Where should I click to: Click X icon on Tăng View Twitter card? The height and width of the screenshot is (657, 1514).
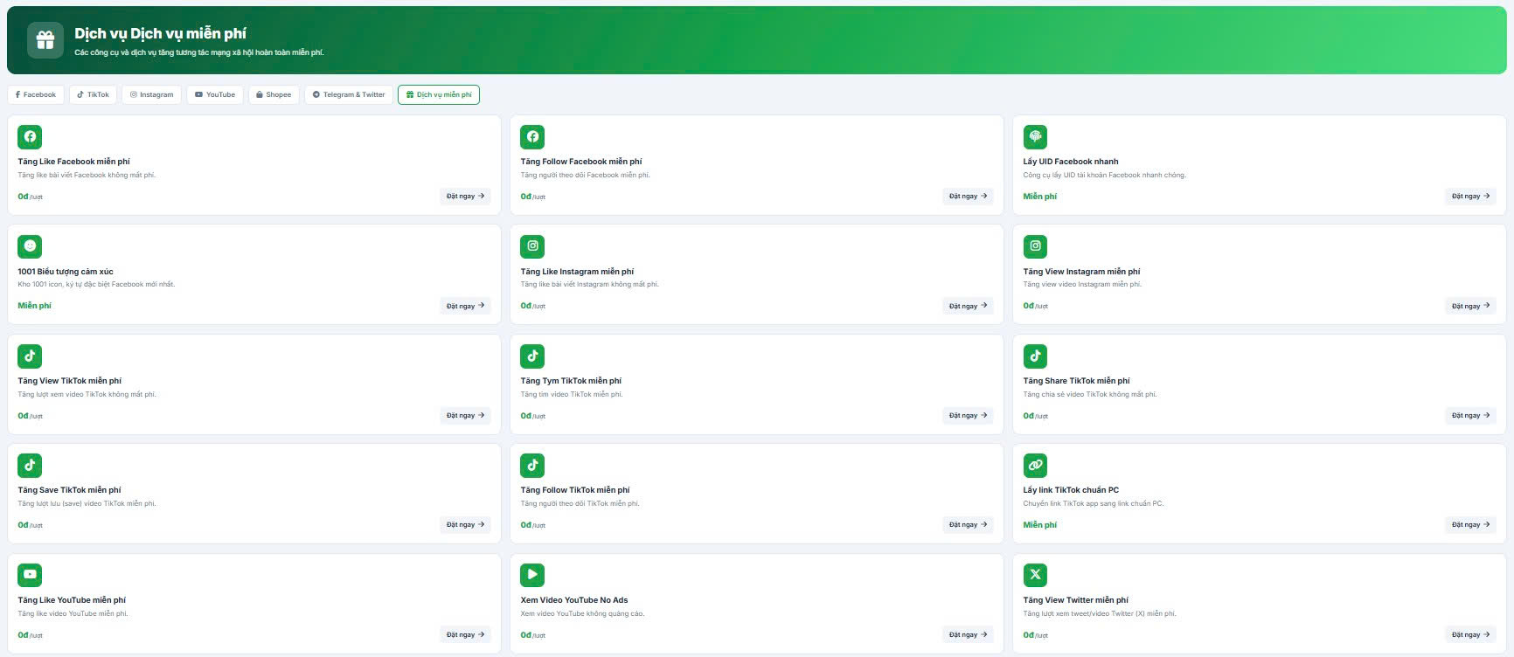click(1035, 575)
